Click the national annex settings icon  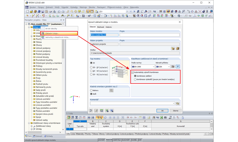[173, 67]
